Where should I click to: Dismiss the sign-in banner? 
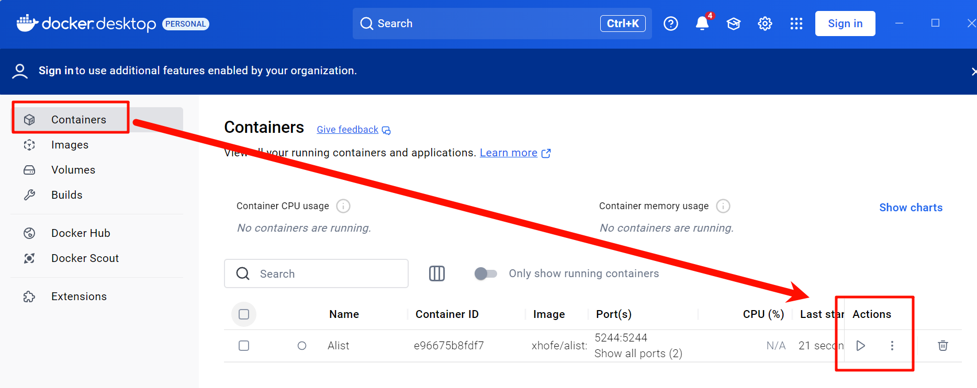[973, 72]
